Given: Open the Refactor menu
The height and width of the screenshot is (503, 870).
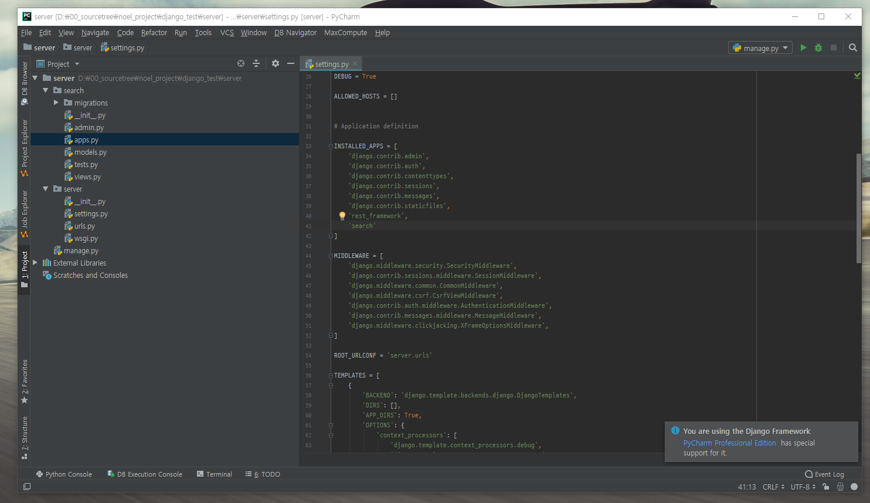Looking at the screenshot, I should point(154,33).
